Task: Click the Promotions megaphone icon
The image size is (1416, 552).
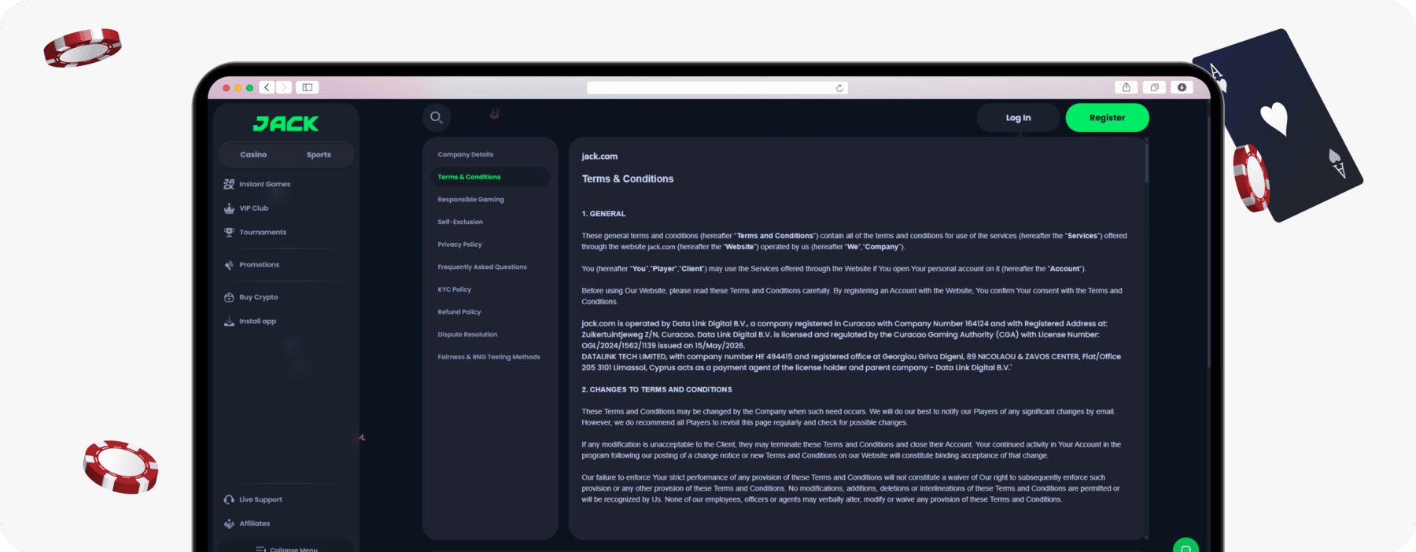Action: click(x=229, y=265)
